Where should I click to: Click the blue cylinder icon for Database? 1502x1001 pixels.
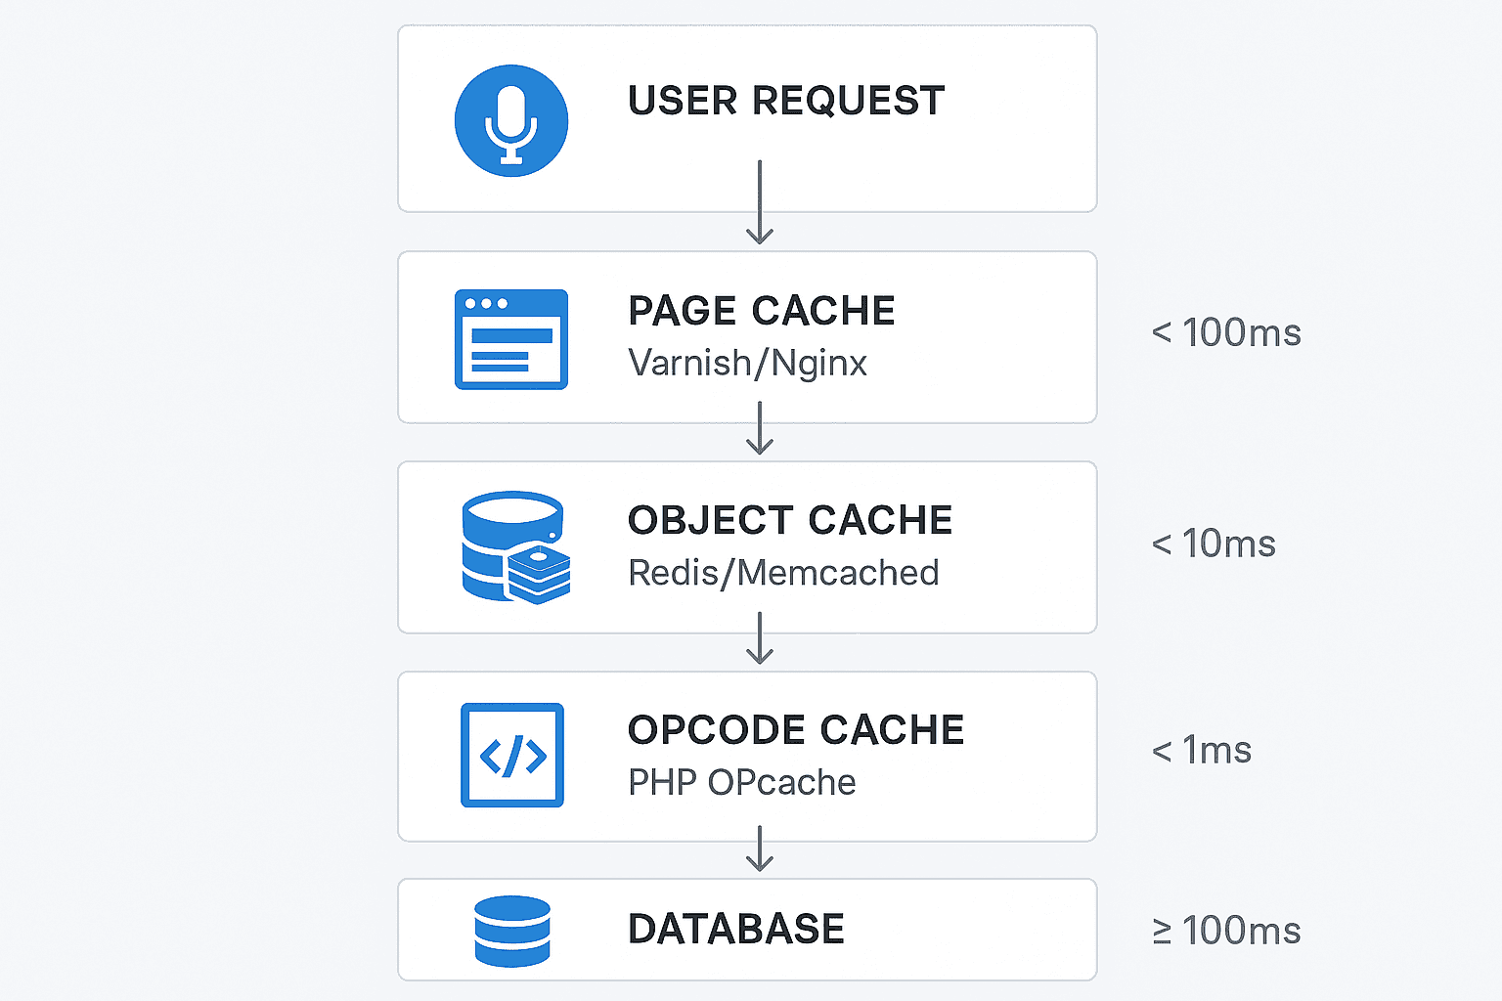tap(512, 931)
